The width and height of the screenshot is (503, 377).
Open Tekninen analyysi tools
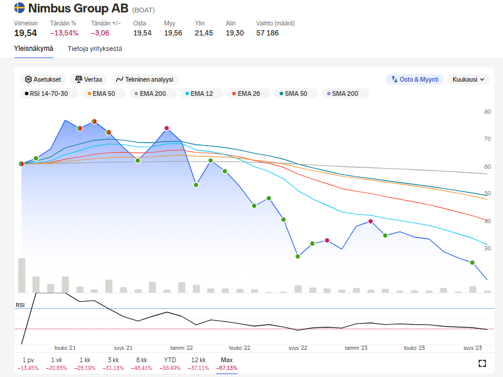coord(145,79)
